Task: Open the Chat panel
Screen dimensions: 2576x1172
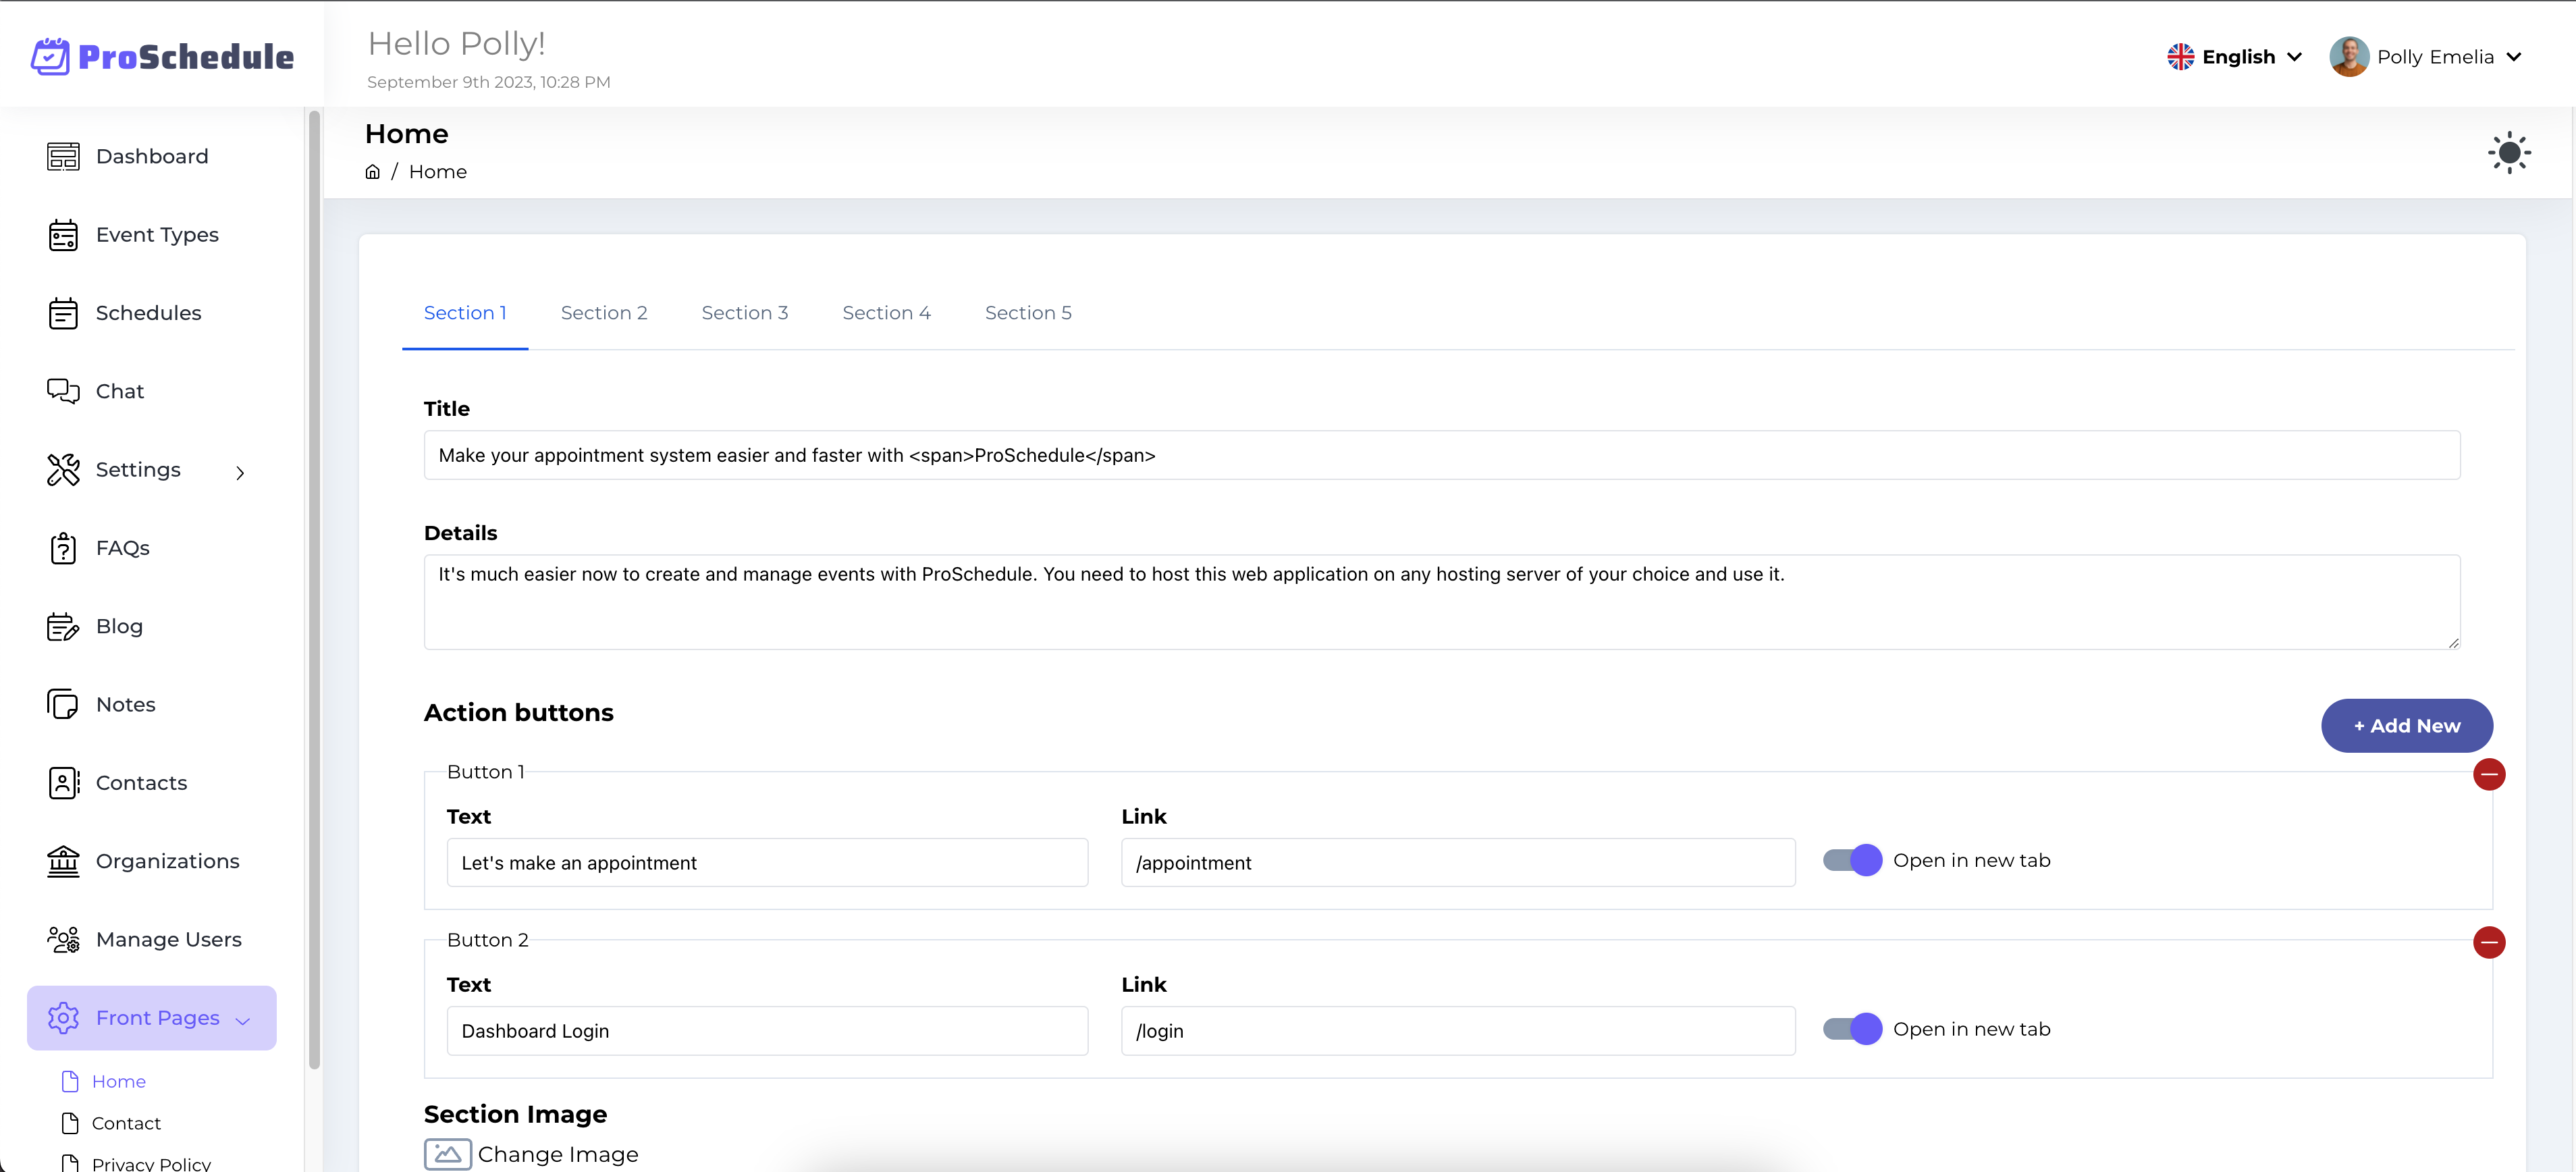Action: 119,391
